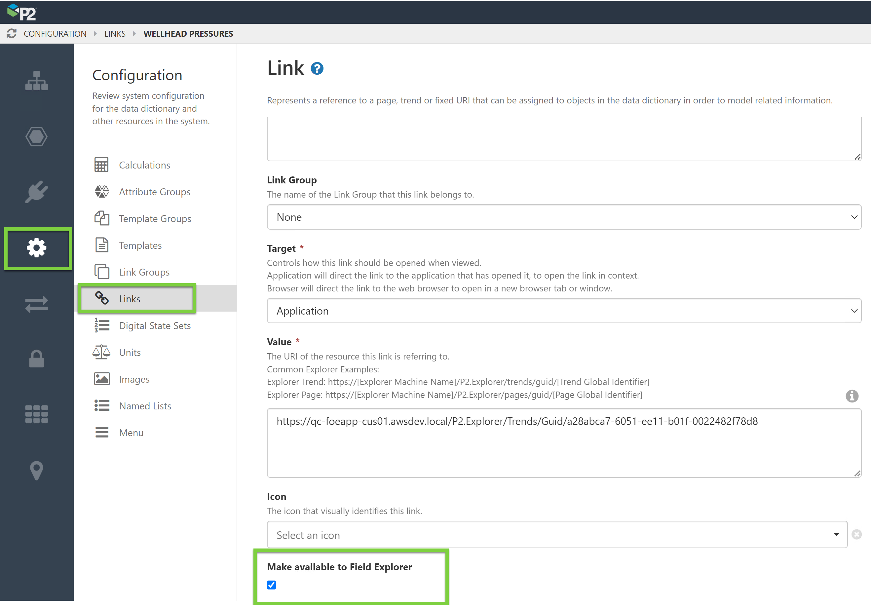Untick Make available to Field Explorer checkbox
This screenshot has height=605, width=871.
[271, 585]
